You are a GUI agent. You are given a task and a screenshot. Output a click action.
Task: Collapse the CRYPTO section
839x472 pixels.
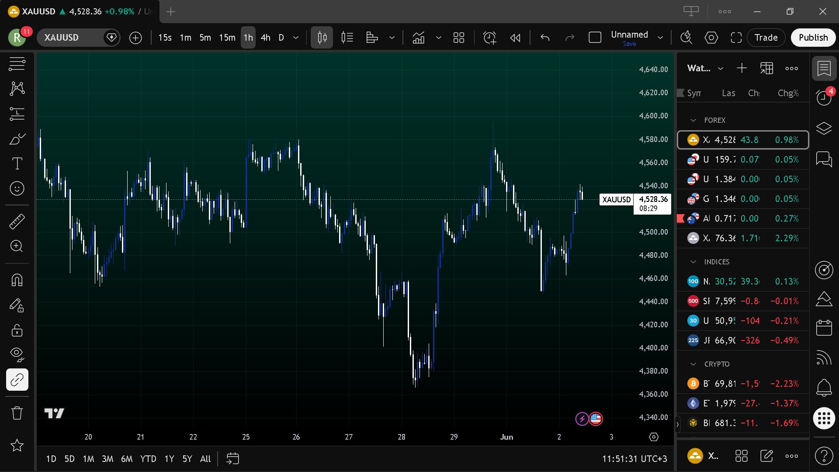(693, 364)
